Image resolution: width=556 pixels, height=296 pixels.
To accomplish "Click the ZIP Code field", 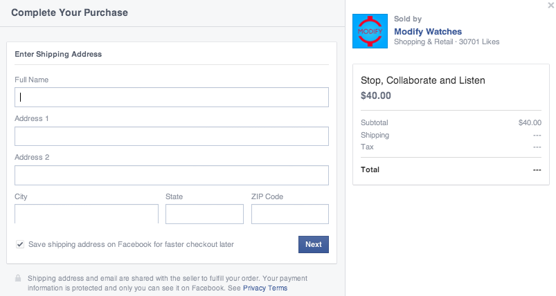I will coord(290,214).
